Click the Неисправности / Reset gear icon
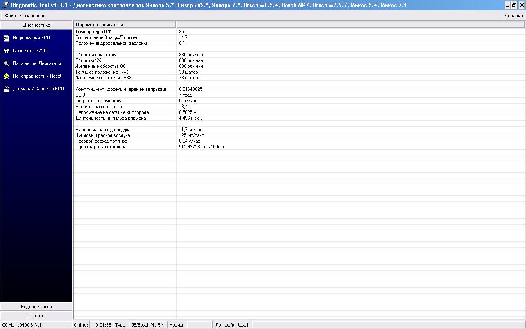 (6, 76)
